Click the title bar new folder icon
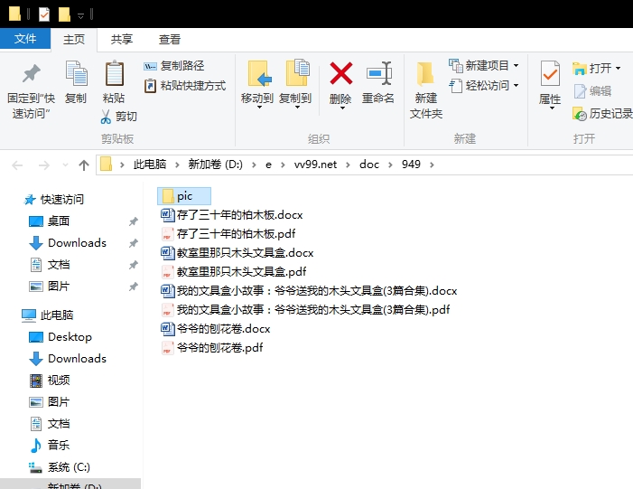This screenshot has height=489, width=633. coord(64,14)
